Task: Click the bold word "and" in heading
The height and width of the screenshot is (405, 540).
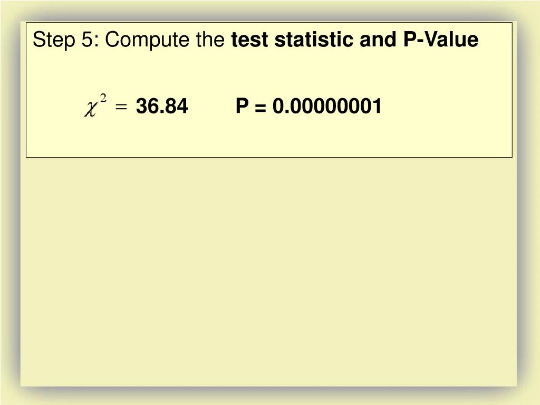Action: (x=378, y=39)
